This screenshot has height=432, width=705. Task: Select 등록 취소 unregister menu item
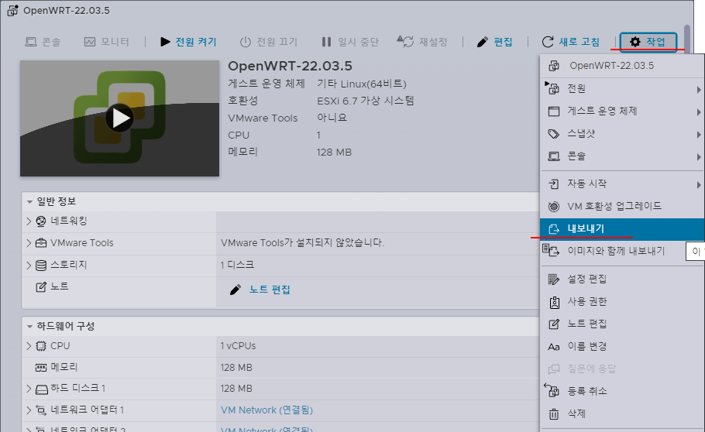pos(622,391)
